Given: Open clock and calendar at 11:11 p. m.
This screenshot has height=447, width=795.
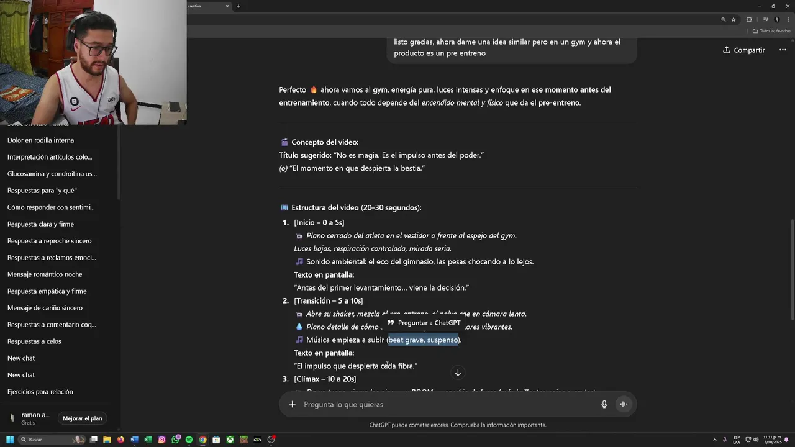Looking at the screenshot, I should [773, 440].
